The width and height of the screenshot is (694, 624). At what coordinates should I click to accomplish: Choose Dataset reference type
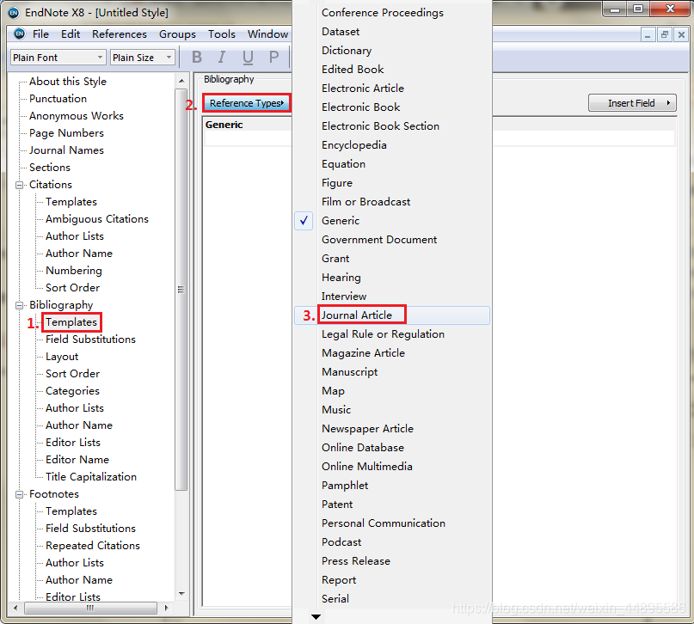[x=392, y=32]
